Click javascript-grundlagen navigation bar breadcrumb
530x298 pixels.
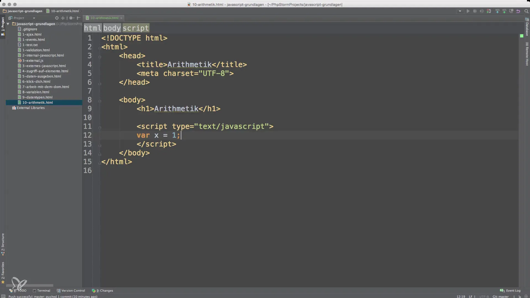(22, 11)
